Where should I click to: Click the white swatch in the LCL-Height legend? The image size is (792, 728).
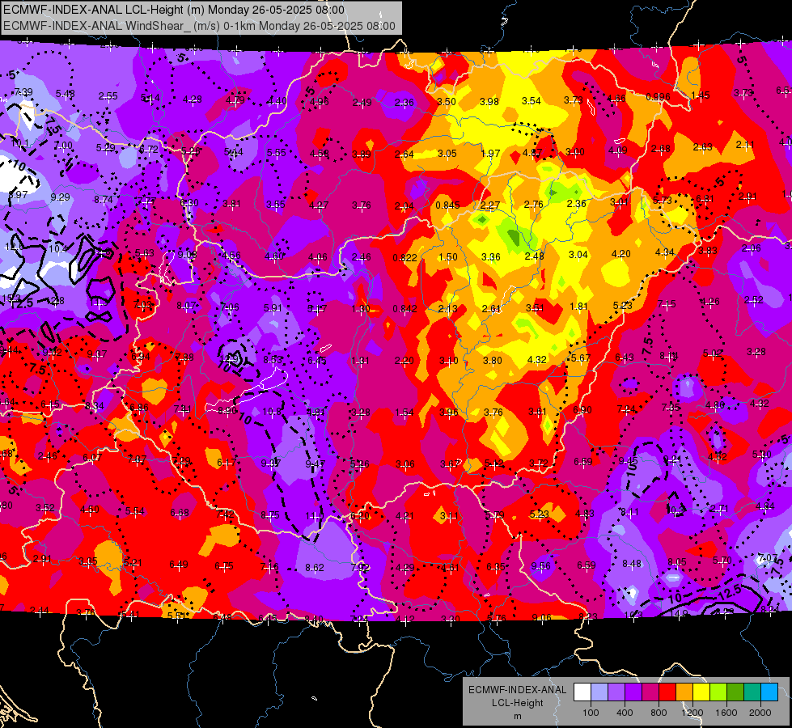[582, 692]
